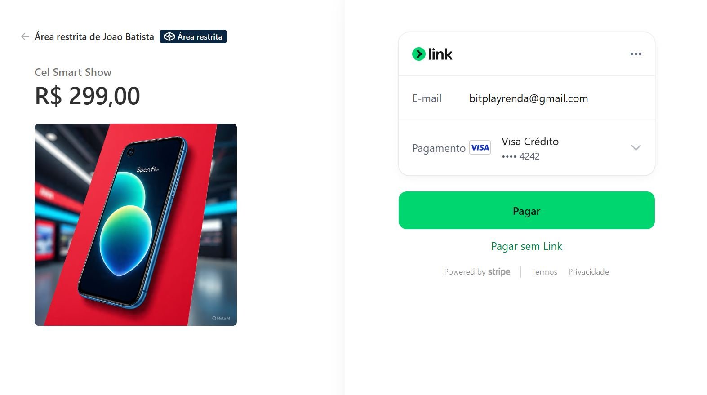Open the Termos link
The image size is (707, 395).
pyautogui.click(x=544, y=272)
